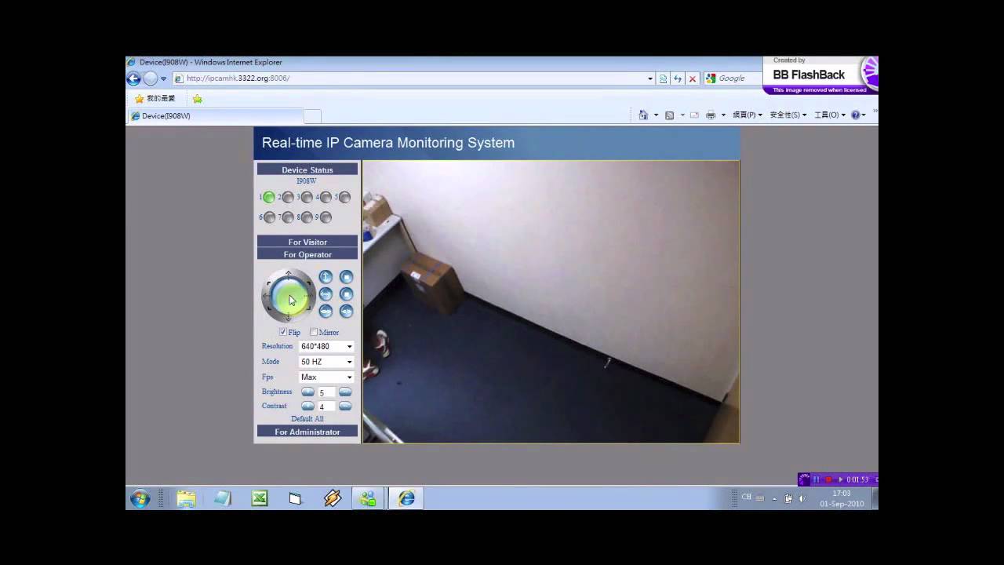Select camera device status light 9
The width and height of the screenshot is (1004, 565).
[326, 217]
